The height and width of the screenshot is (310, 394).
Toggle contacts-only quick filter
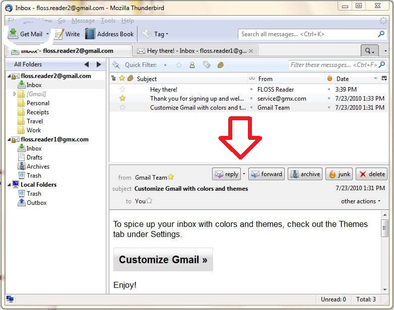pyautogui.click(x=192, y=65)
